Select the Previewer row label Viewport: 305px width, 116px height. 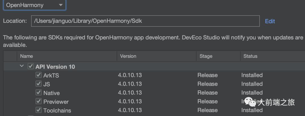click(x=56, y=102)
